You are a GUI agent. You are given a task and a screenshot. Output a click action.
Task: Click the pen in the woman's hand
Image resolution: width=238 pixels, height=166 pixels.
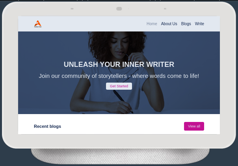coord(123,101)
